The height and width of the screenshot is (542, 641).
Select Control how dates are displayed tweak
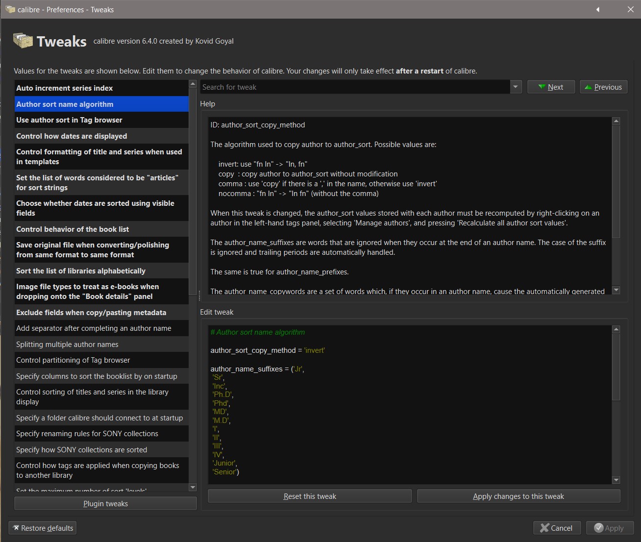click(x=101, y=136)
